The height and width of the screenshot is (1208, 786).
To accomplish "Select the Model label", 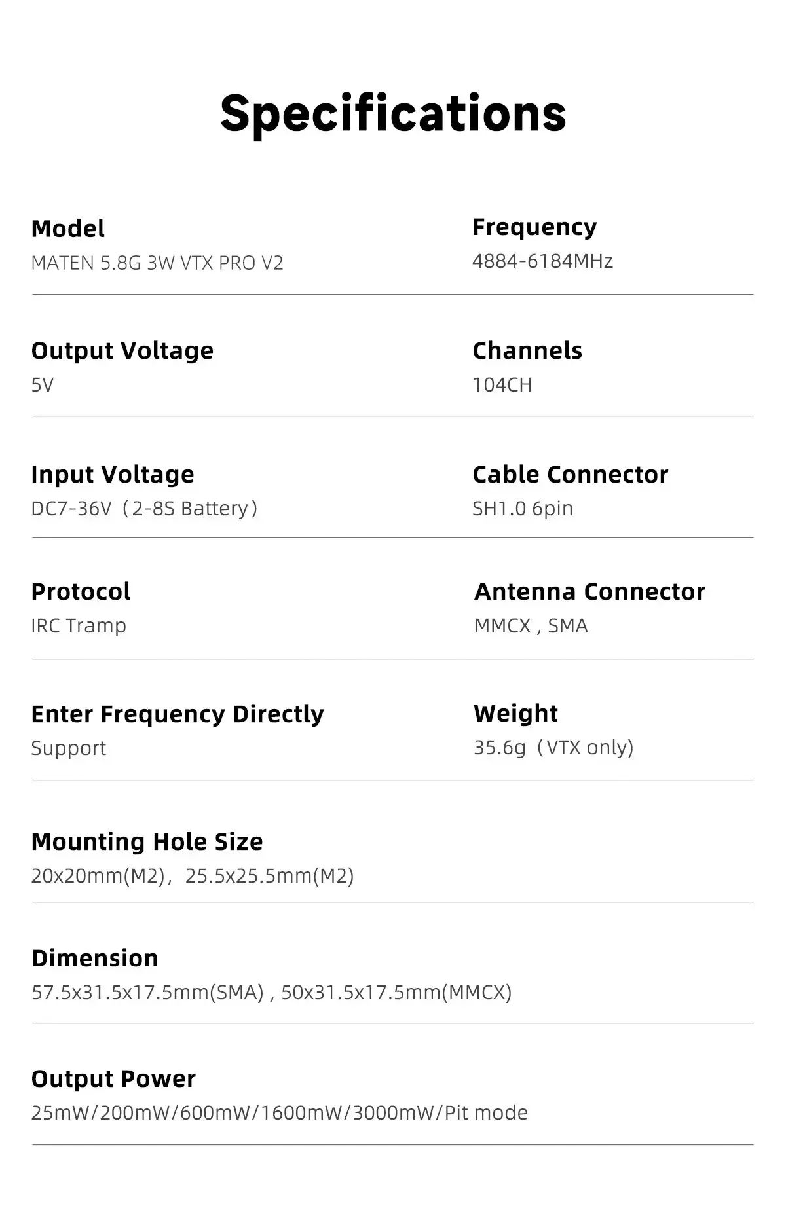I will (67, 229).
